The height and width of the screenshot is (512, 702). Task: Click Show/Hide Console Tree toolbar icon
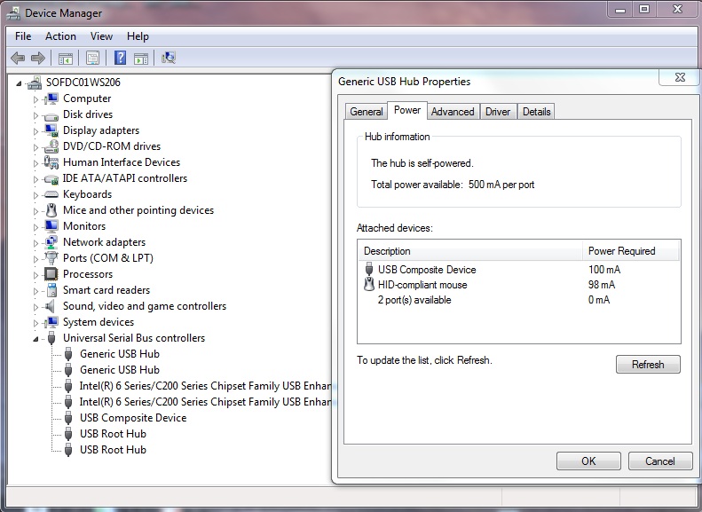tap(65, 59)
